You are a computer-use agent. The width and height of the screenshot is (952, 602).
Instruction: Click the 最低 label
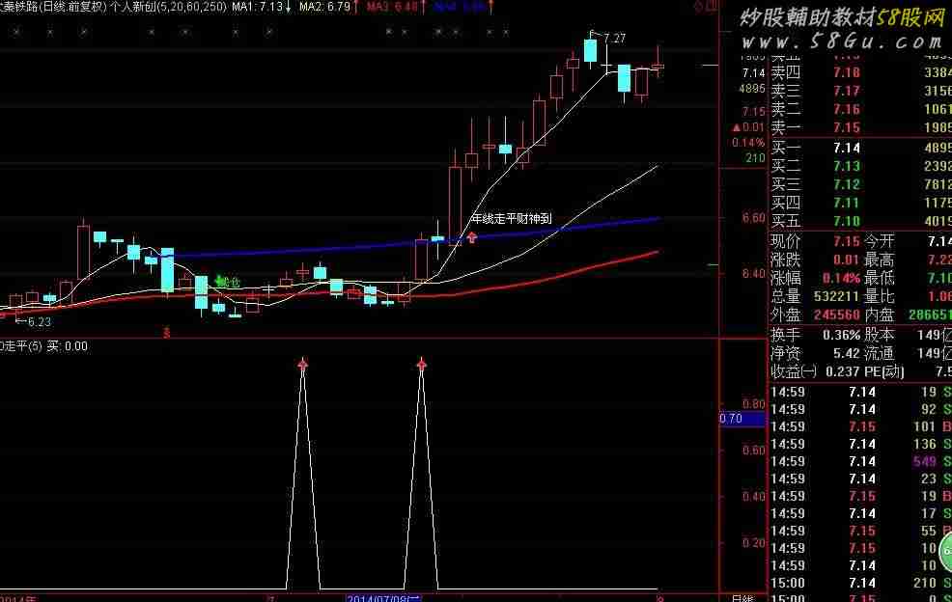880,278
